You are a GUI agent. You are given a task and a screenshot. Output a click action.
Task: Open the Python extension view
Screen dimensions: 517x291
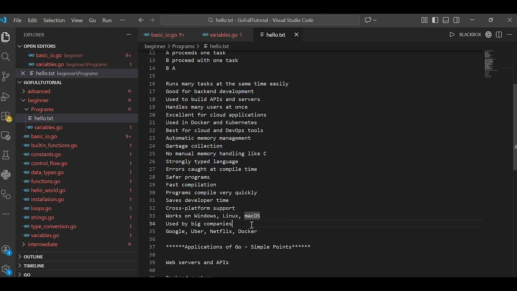pos(6,175)
